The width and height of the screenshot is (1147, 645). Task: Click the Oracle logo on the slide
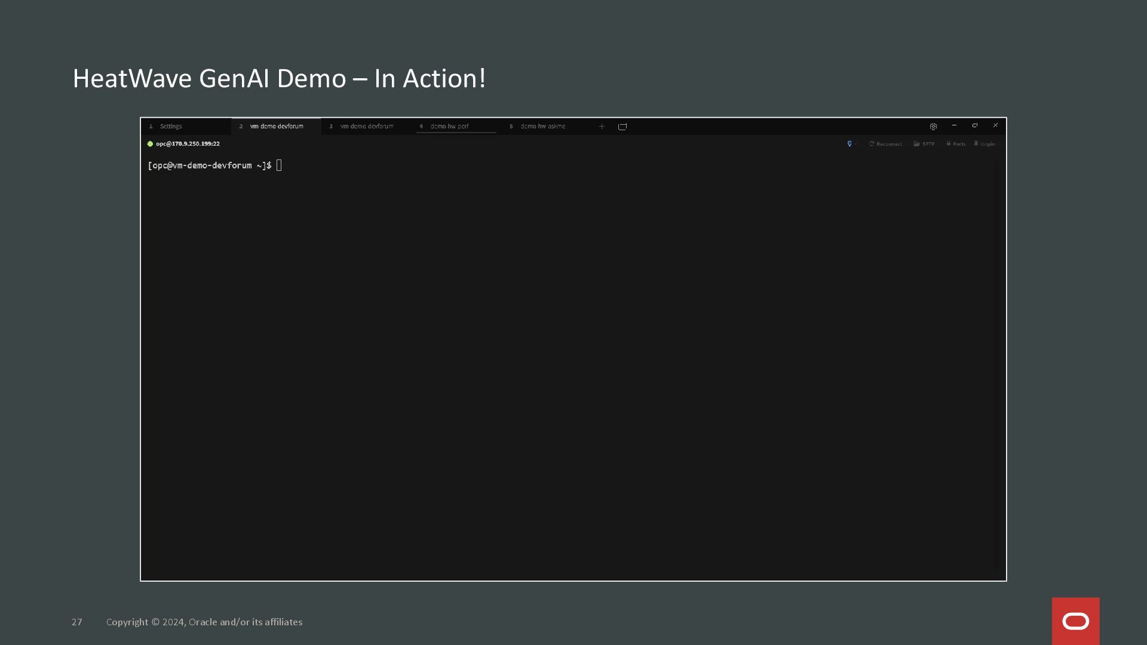click(1075, 621)
